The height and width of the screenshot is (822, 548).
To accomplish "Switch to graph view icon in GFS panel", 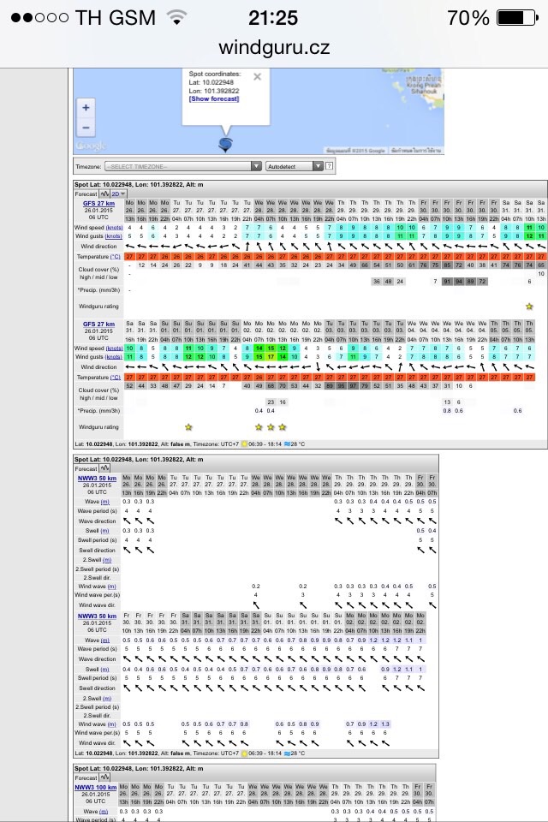I will (x=104, y=194).
